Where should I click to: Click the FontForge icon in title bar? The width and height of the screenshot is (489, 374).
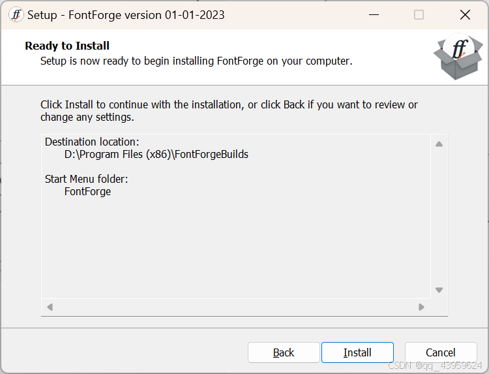click(x=16, y=14)
